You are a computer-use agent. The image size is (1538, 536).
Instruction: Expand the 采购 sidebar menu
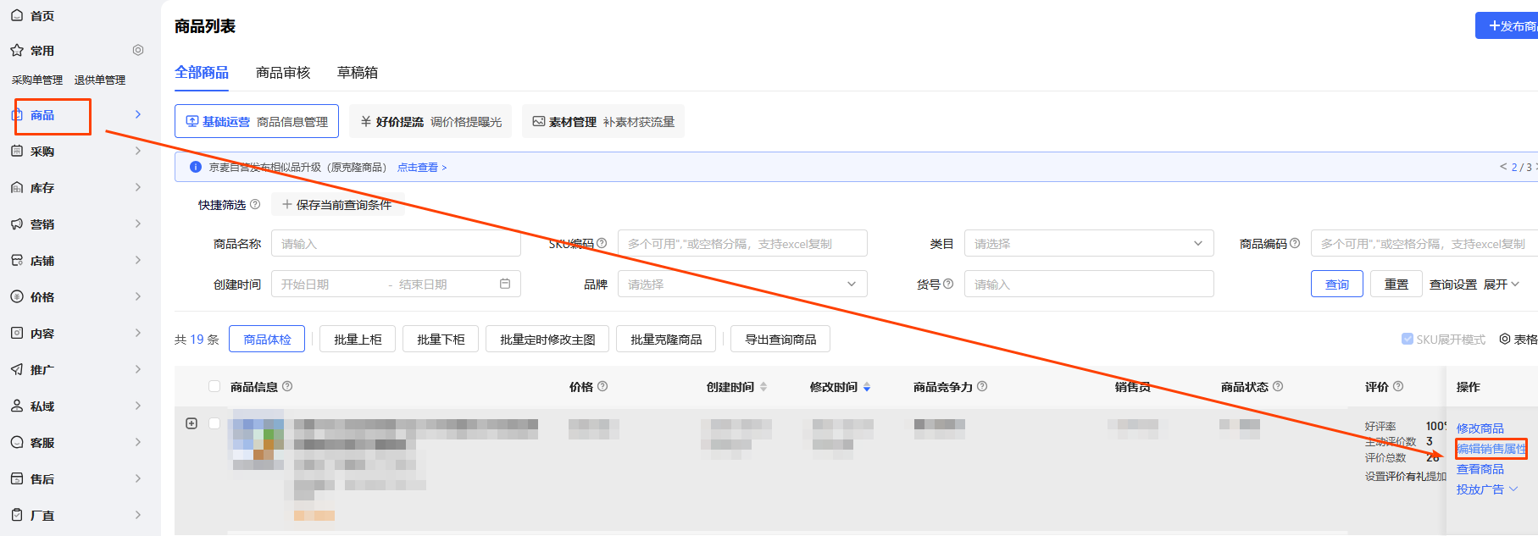tap(76, 152)
